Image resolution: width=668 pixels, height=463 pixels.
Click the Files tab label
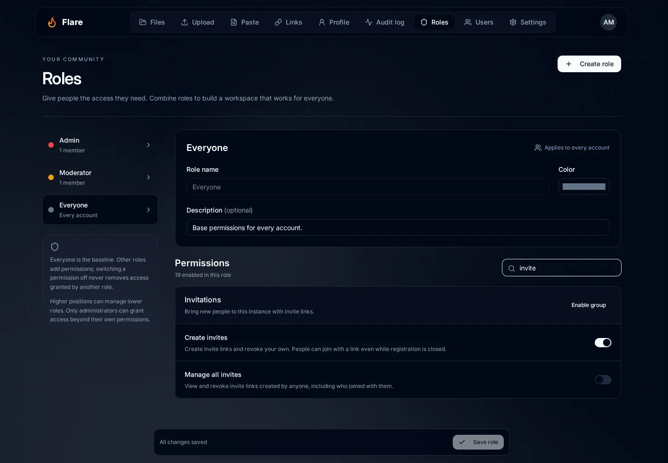[158, 22]
